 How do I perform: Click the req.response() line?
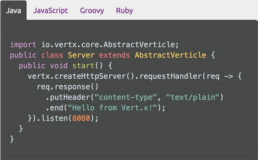[68, 87]
